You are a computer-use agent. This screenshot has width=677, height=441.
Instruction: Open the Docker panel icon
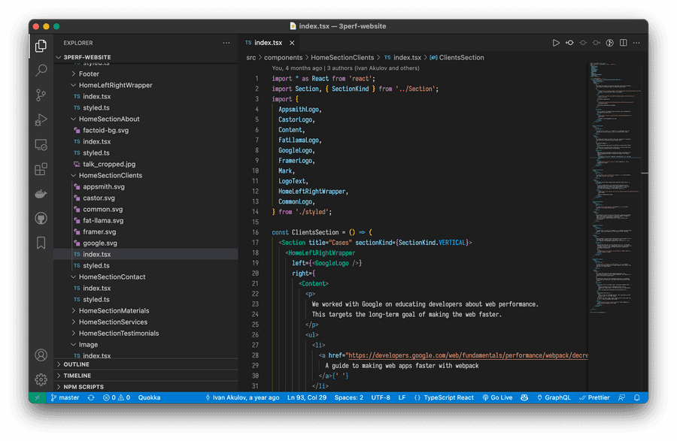coord(41,194)
